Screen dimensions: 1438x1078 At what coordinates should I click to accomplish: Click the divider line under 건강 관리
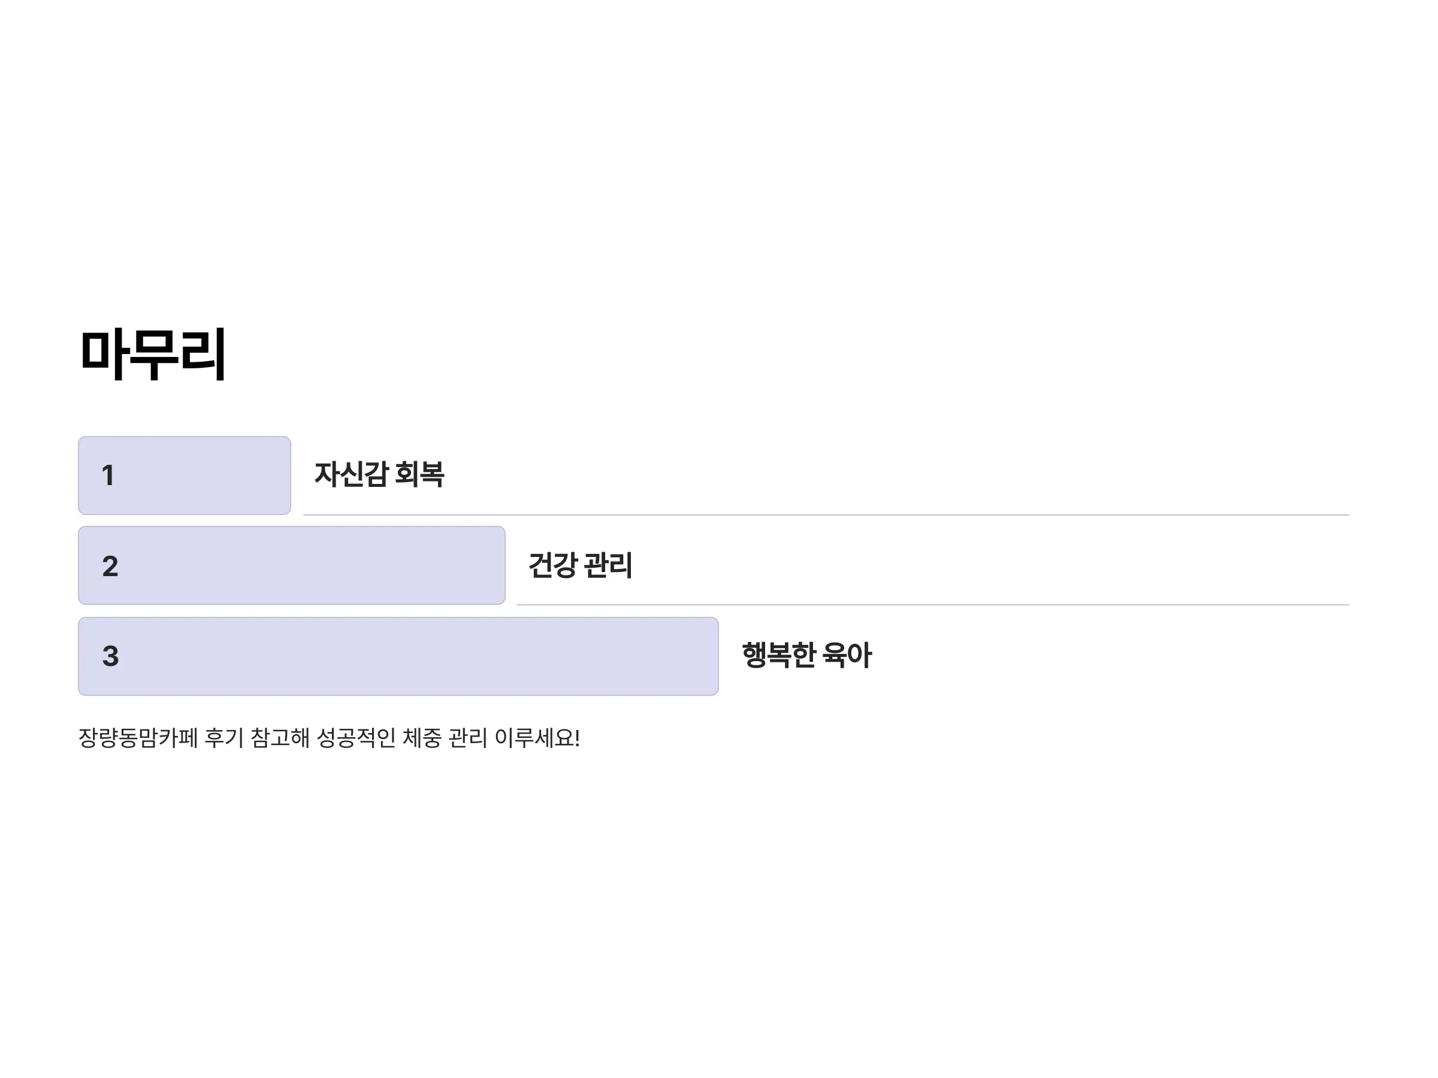coord(933,605)
